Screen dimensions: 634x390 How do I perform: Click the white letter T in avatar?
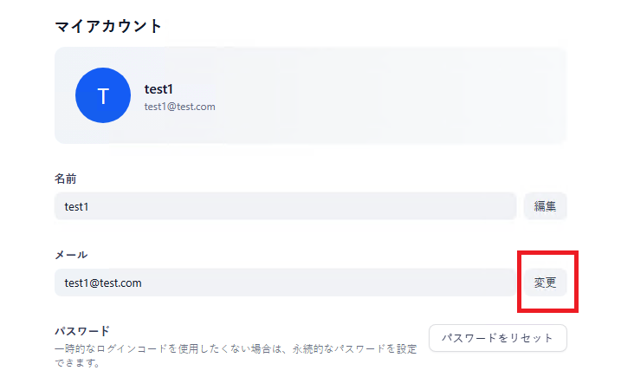point(103,96)
